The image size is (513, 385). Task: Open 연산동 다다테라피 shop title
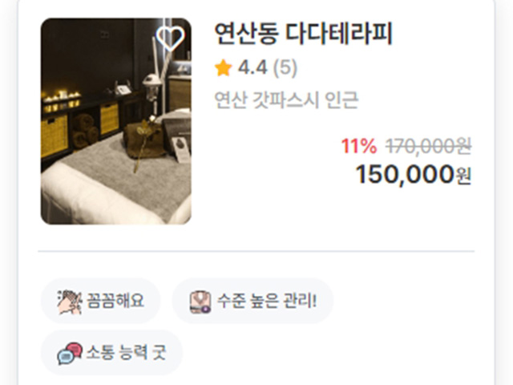(303, 34)
